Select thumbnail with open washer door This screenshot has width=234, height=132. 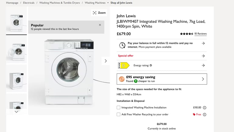coord(16,50)
